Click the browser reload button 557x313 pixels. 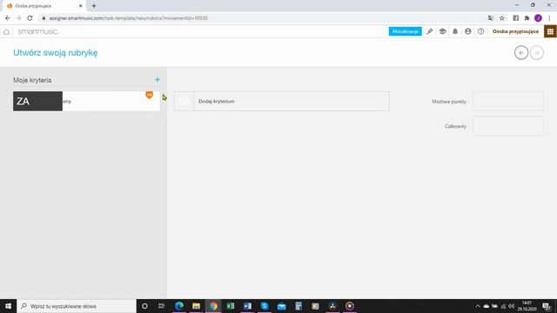pyautogui.click(x=30, y=18)
